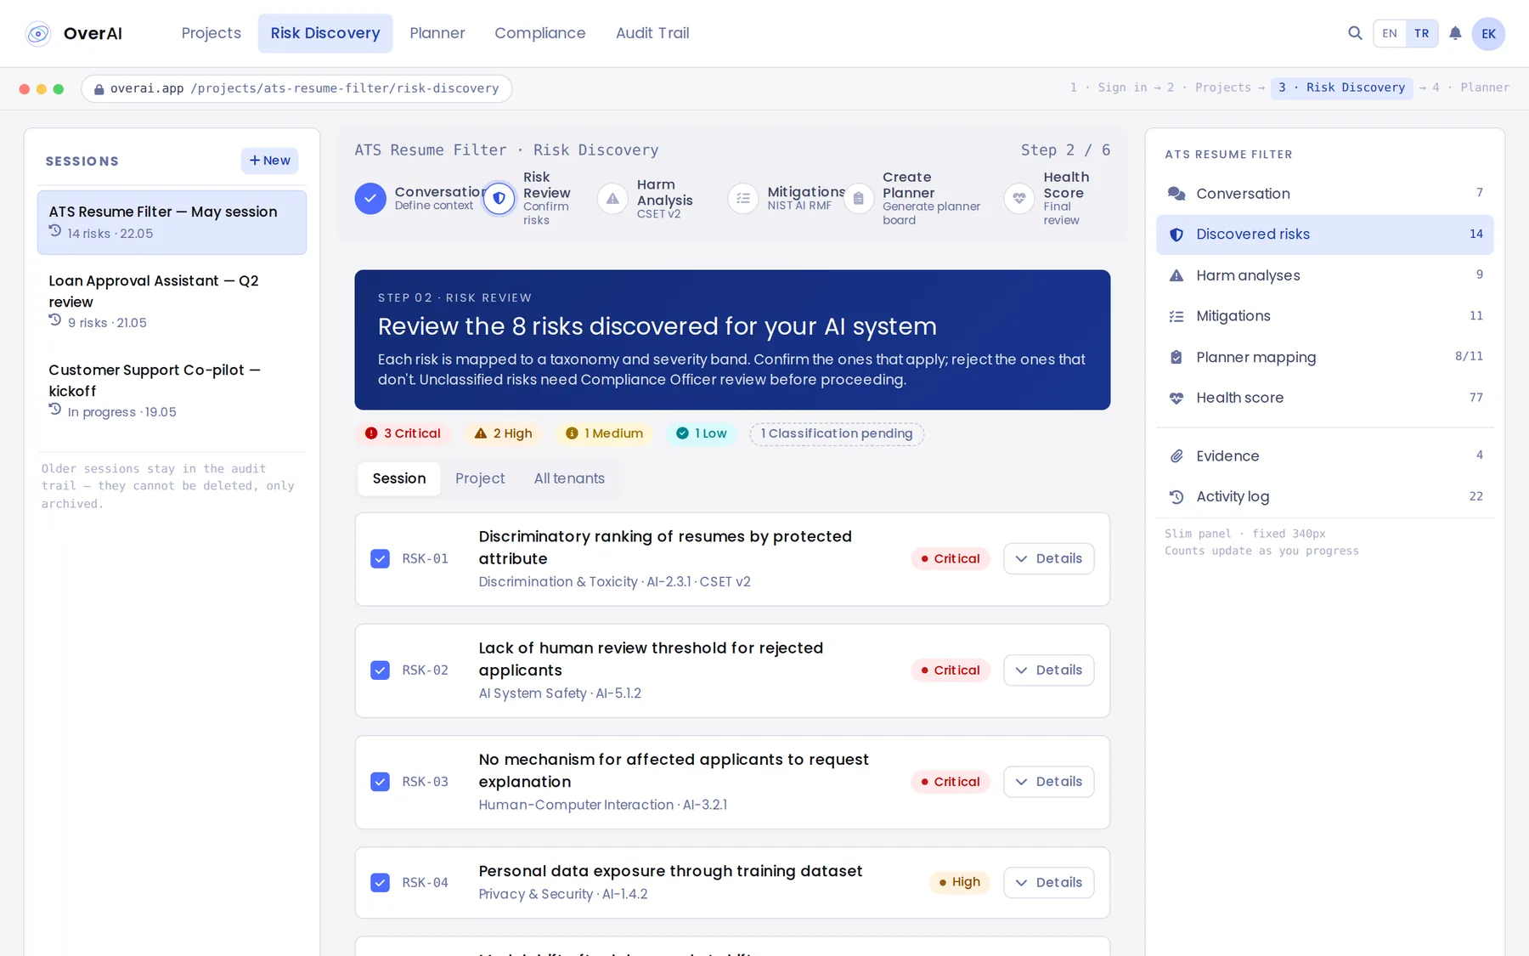Open notifications bell icon
This screenshot has width=1529, height=956.
point(1455,33)
